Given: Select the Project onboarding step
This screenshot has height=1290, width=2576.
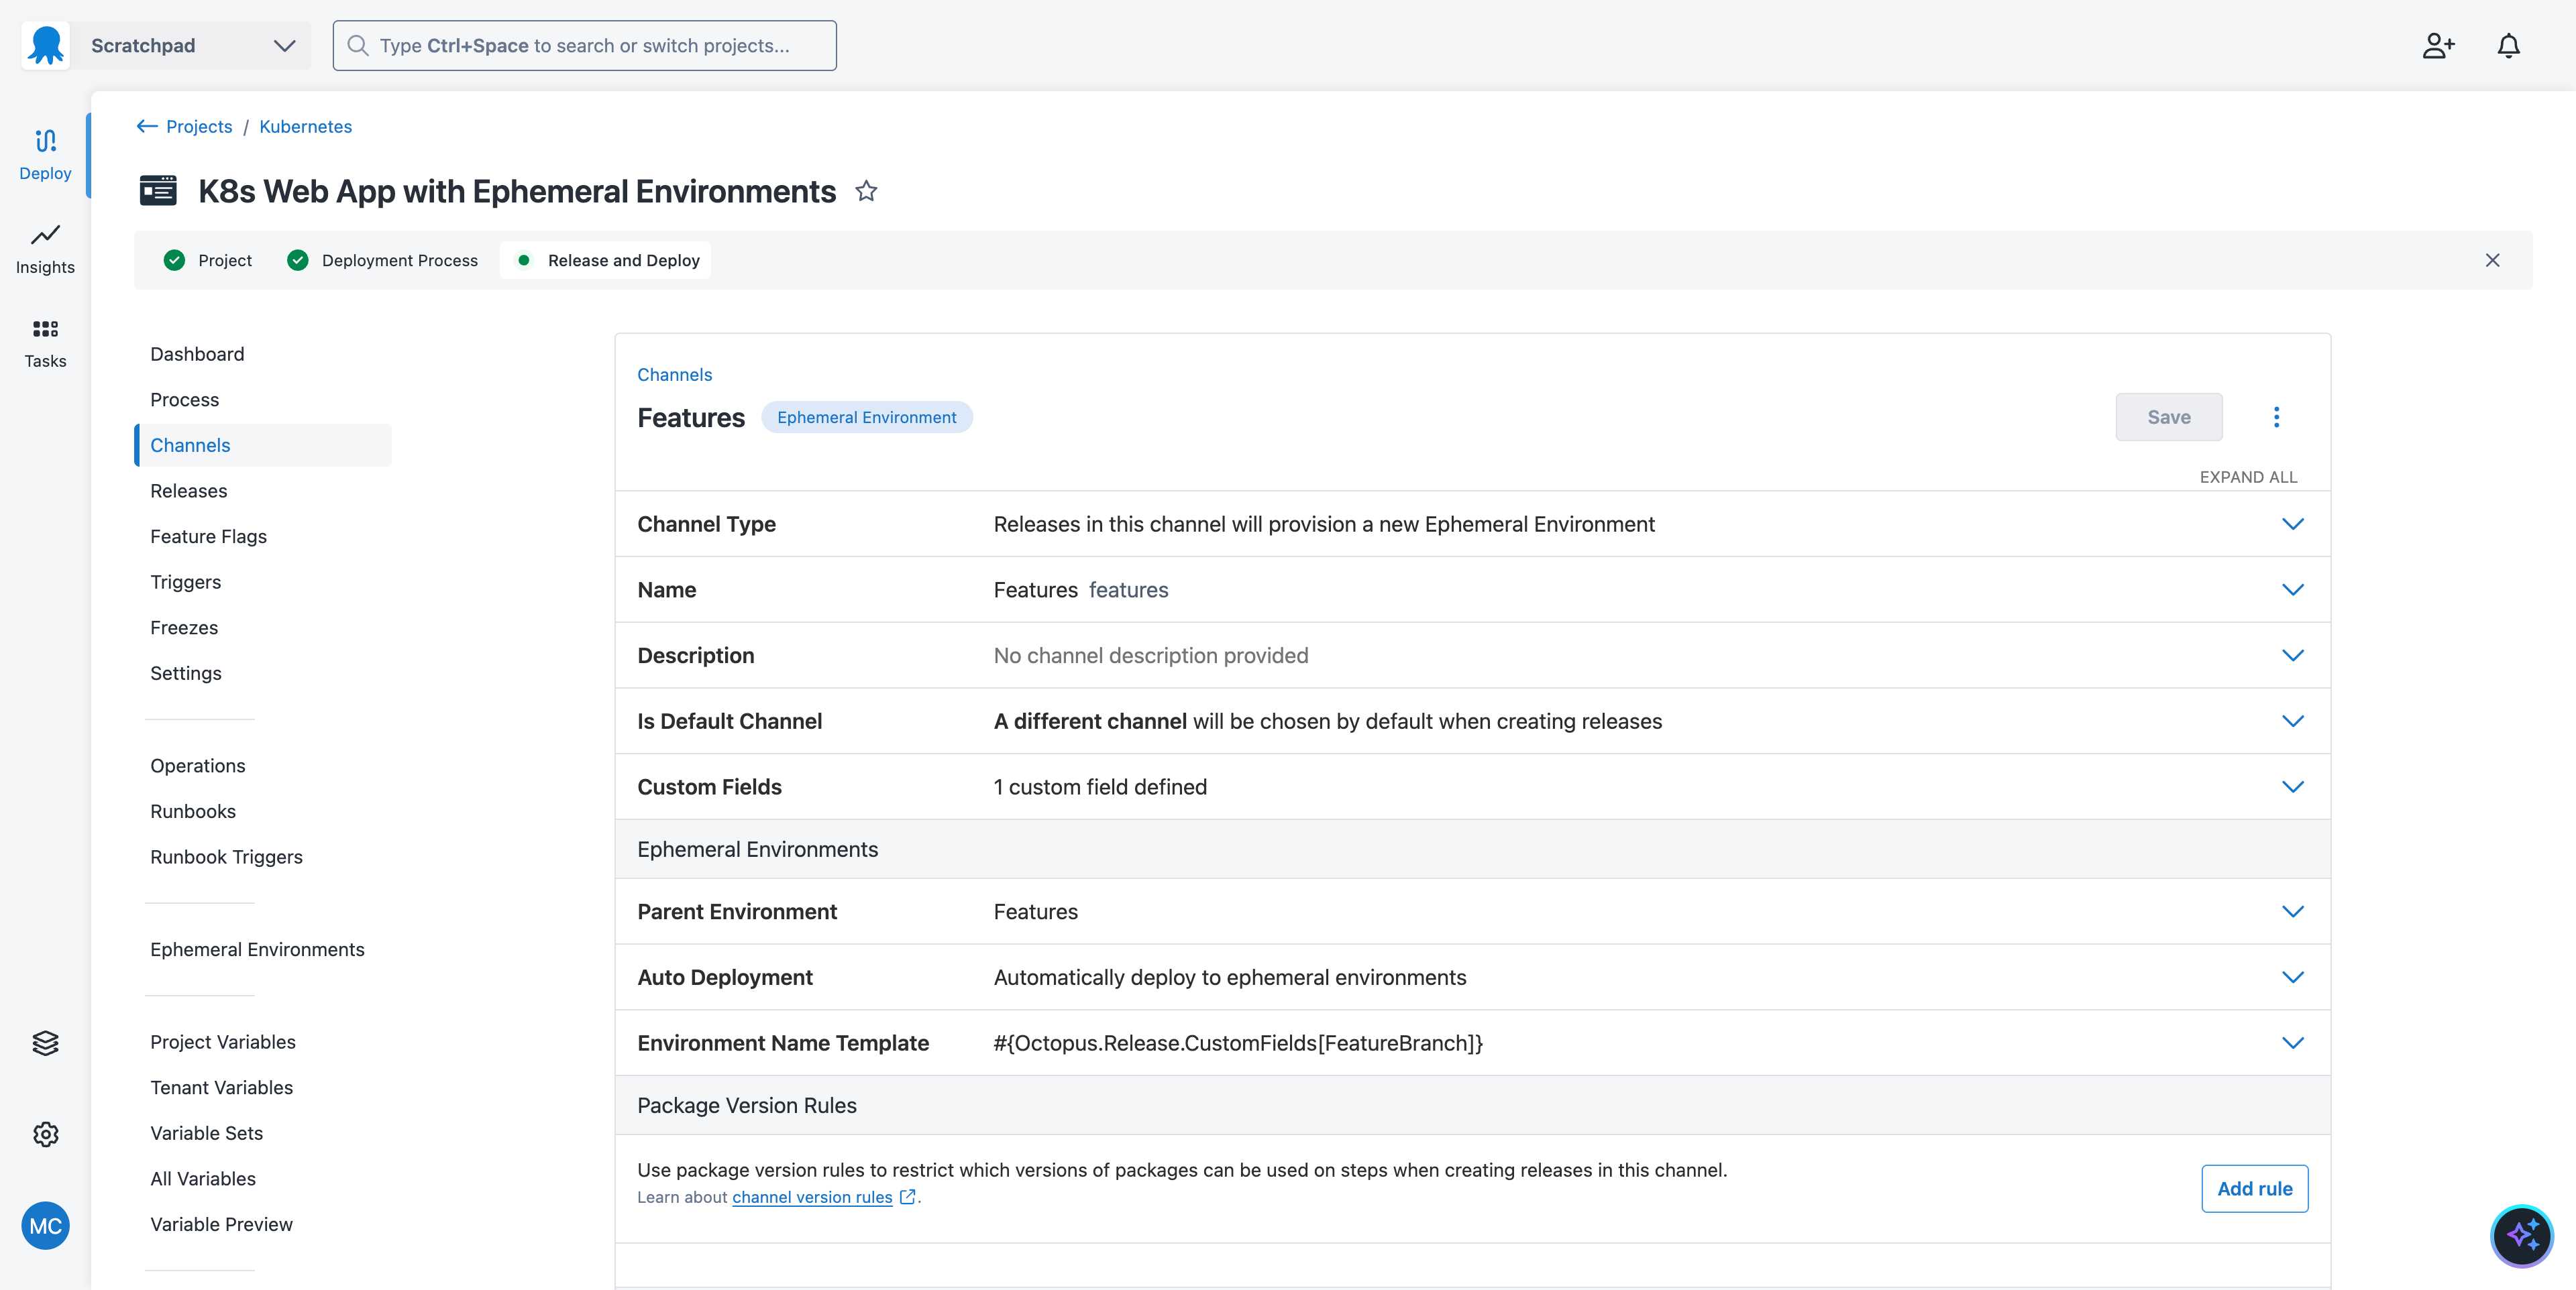Looking at the screenshot, I should pyautogui.click(x=208, y=261).
